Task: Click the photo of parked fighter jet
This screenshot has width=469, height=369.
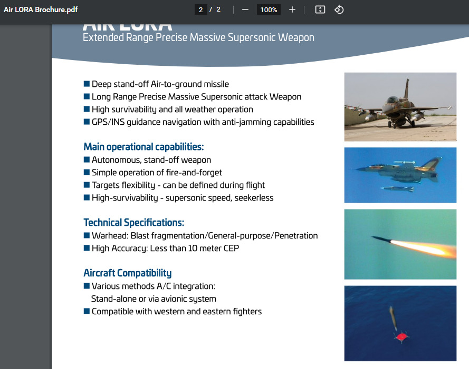Action: 400,107
